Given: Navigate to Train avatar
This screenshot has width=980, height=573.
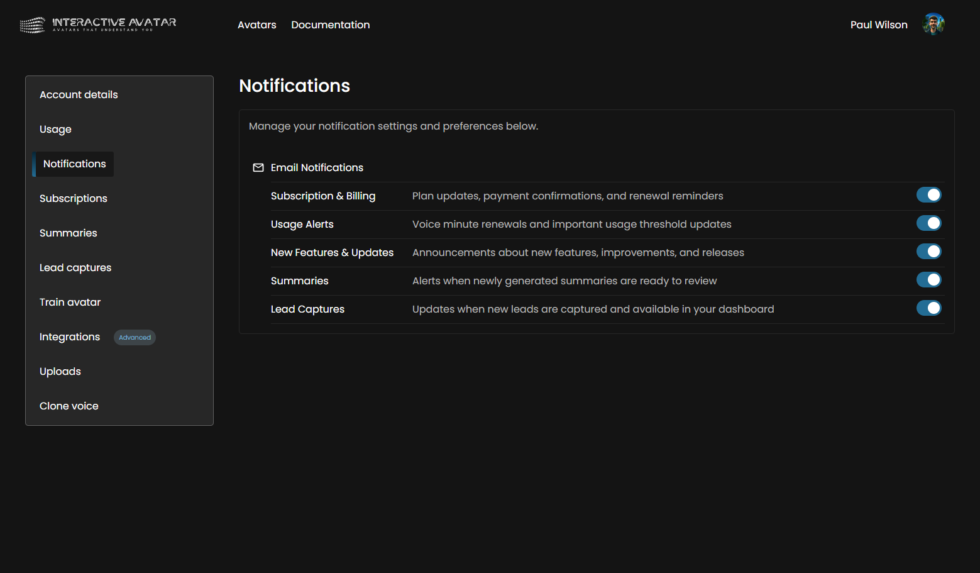Looking at the screenshot, I should click(70, 302).
